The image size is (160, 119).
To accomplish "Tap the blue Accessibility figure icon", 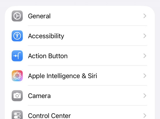I will point(17,36).
